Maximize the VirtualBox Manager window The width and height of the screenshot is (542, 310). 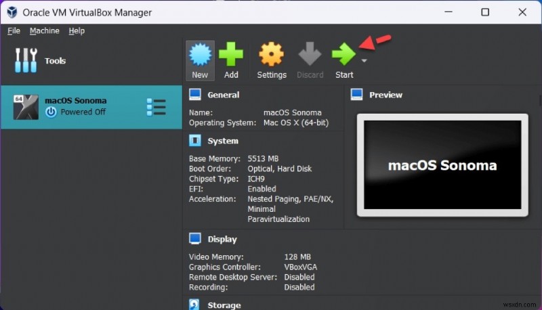point(485,12)
